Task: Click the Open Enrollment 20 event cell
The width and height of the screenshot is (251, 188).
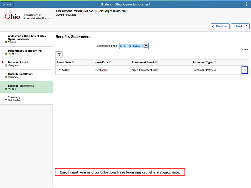Action: coord(145,70)
